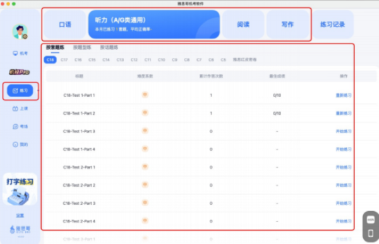Screen dimensions: 379x244
Task: Click 开始练习 for C18-Test 2-Part 2
Action: (344, 185)
